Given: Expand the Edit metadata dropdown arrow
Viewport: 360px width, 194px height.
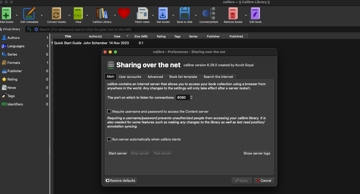Looking at the screenshot, I should pyautogui.click(x=41, y=15).
